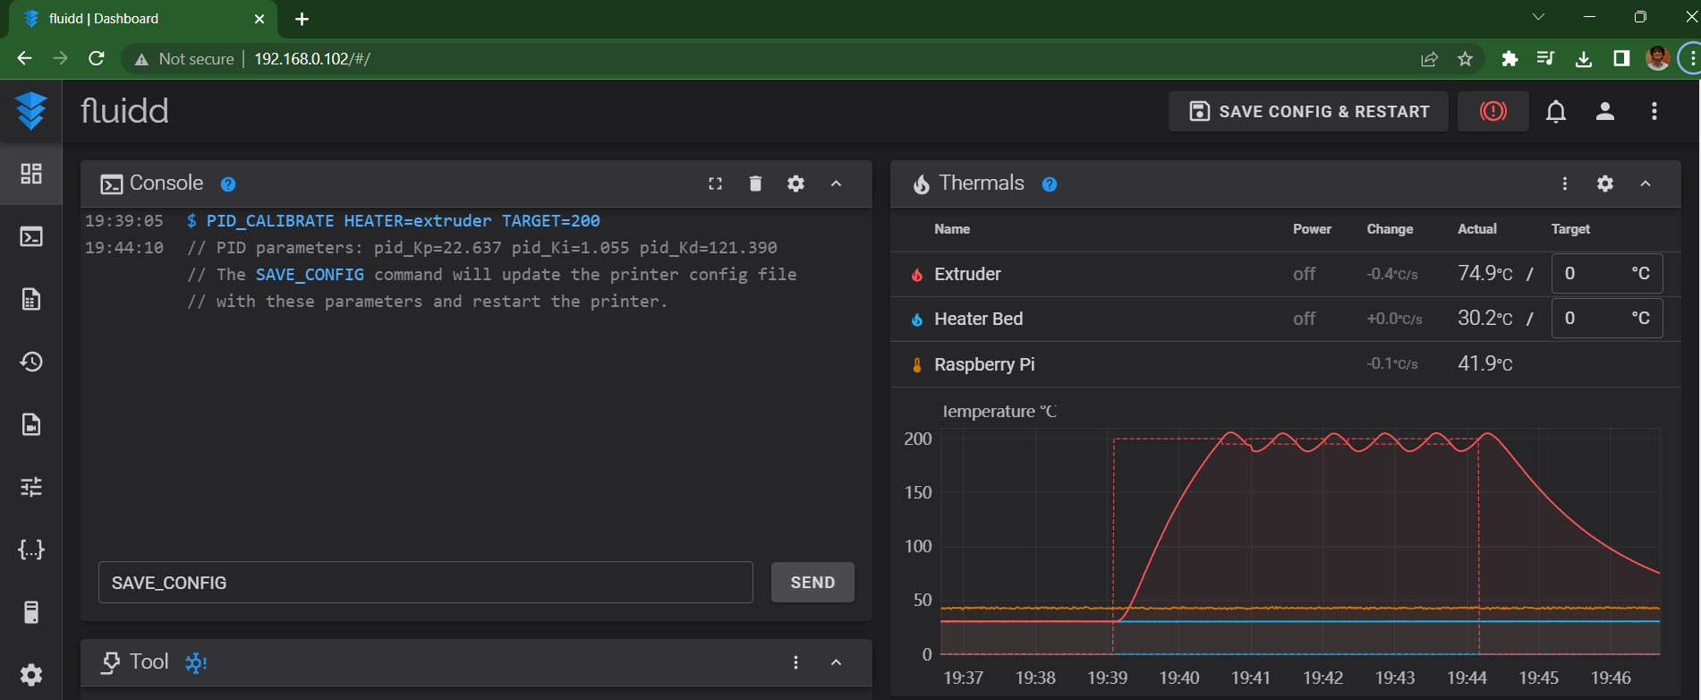
Task: Open browser downloads icon
Action: coord(1584,59)
